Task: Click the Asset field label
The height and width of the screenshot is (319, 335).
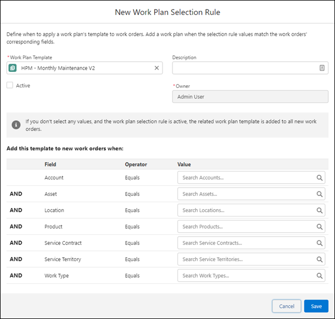Action: pos(51,194)
